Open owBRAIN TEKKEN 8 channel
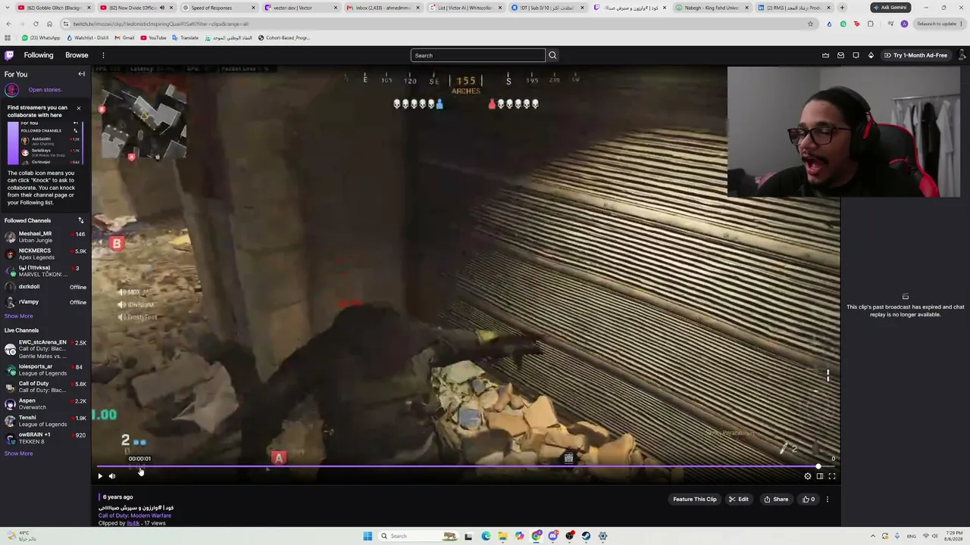The height and width of the screenshot is (545, 970). [x=45, y=438]
